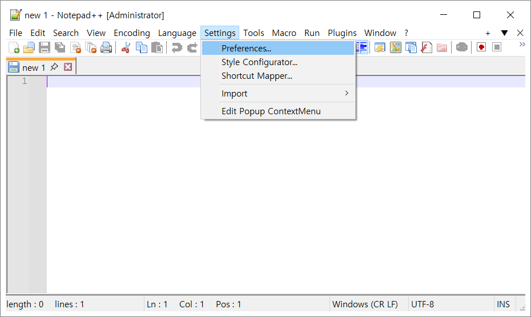Viewport: 531px width, 317px height.
Task: Click the Notepad++ icon in the title bar
Action: coord(15,15)
